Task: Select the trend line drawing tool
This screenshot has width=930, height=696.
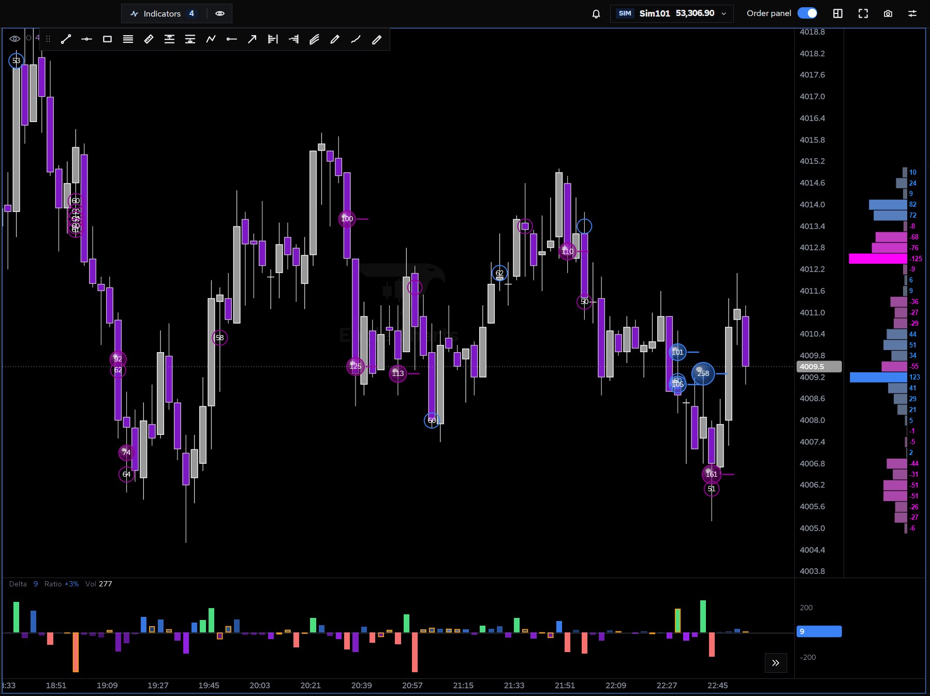Action: pos(66,39)
